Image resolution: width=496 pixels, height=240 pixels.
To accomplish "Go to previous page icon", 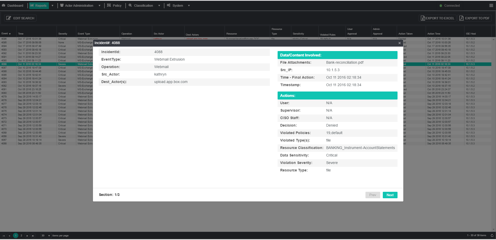I will 9,236.
